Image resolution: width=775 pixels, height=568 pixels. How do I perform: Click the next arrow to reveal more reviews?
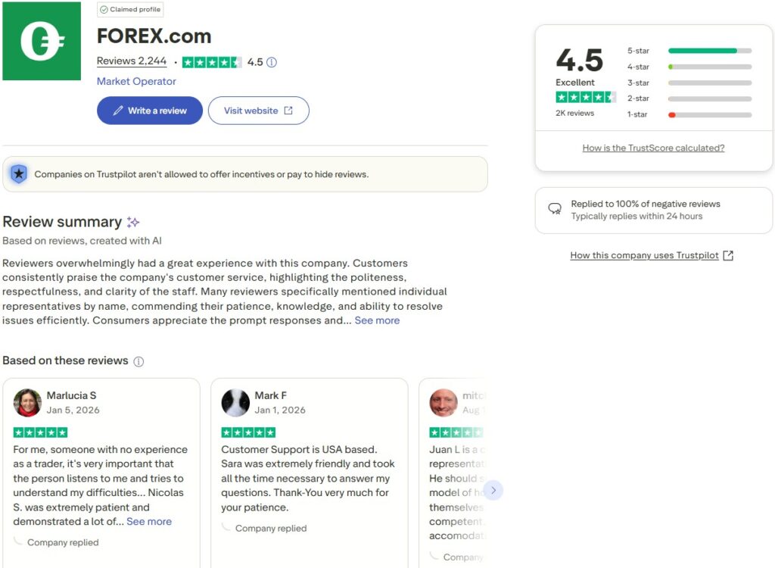coord(493,490)
